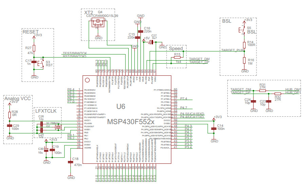Click GND symbol below C18
Screen dimensions: 303x184
(71, 177)
